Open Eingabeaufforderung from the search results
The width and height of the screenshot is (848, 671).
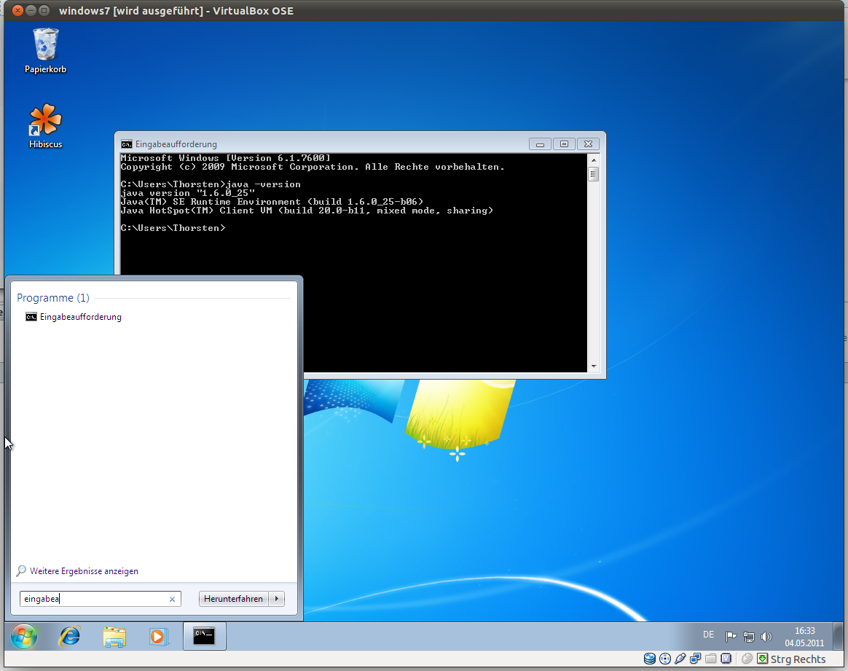pos(74,317)
